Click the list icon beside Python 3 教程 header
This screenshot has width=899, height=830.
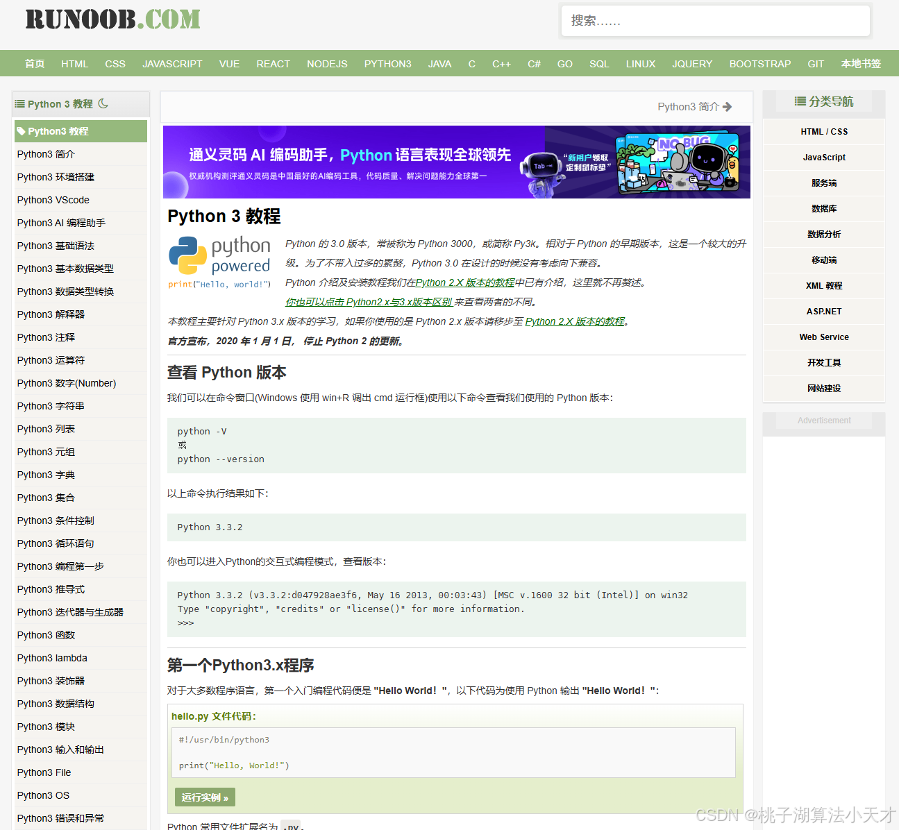[x=20, y=103]
